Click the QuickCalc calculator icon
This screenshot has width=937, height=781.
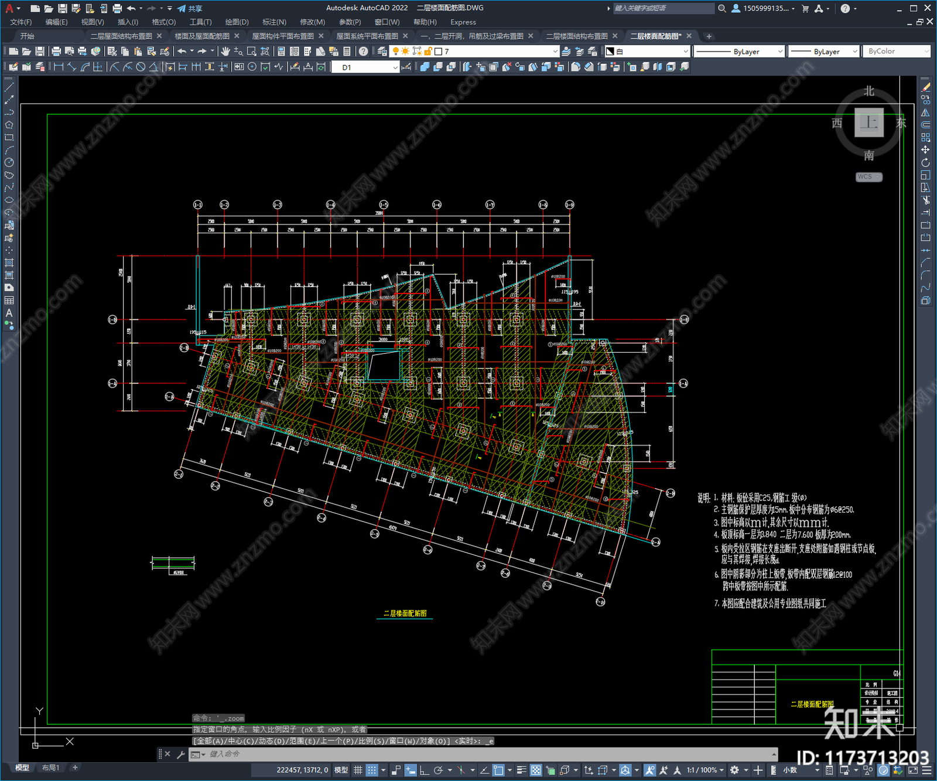tap(347, 52)
